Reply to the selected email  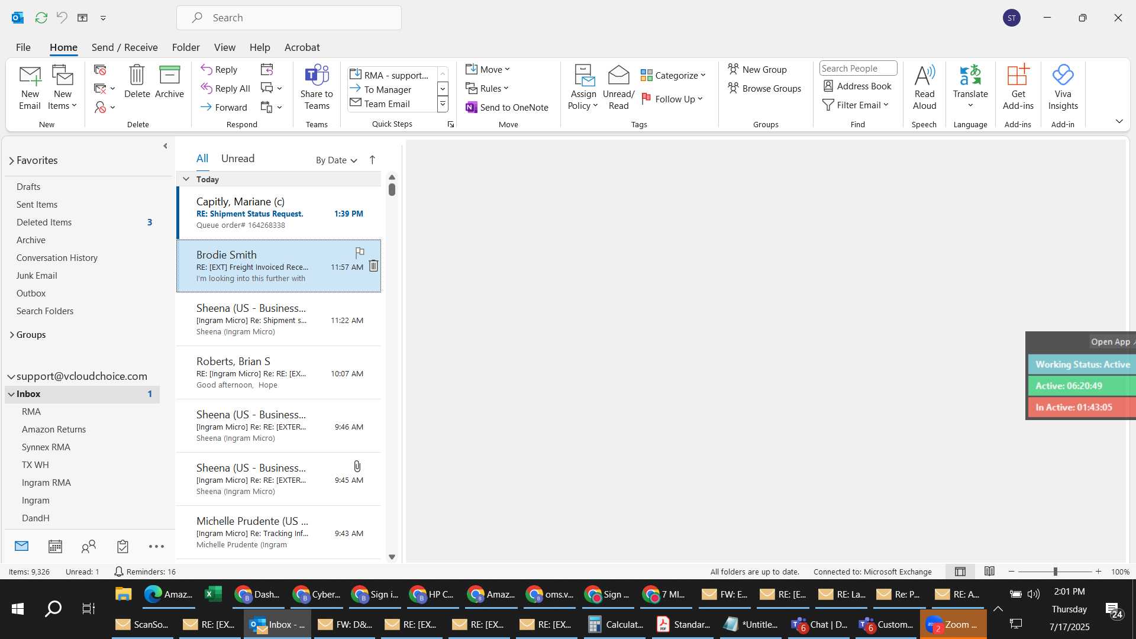click(219, 69)
